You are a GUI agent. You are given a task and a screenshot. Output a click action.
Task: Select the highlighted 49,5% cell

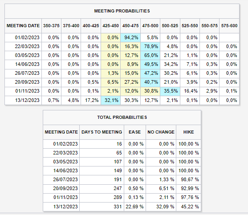150,65
